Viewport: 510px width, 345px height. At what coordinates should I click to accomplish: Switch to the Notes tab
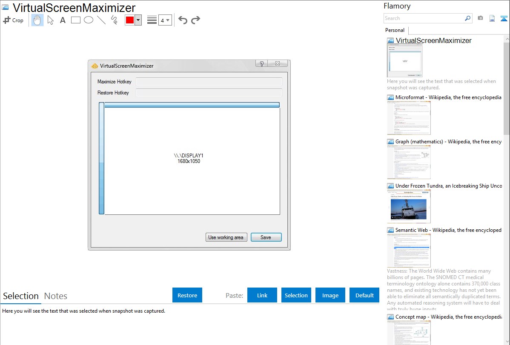point(56,296)
